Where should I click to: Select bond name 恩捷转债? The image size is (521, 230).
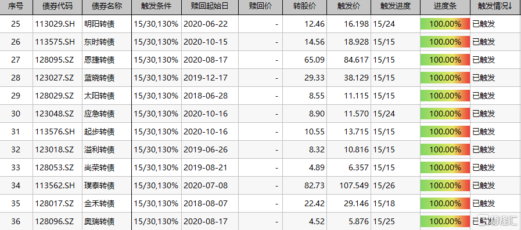(99, 60)
